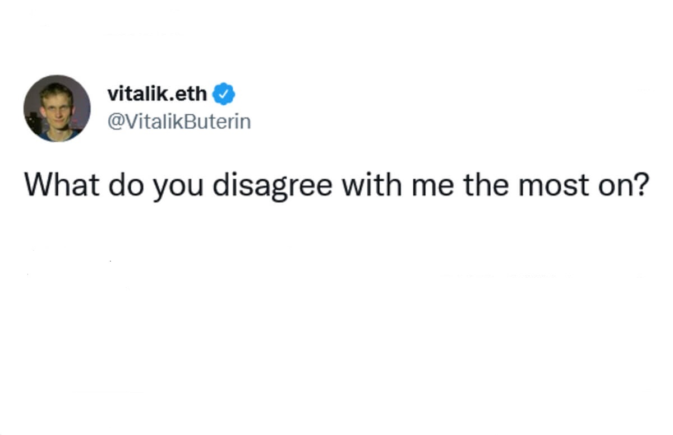
Task: Open the @VitalikButerin handle link
Action: (179, 121)
